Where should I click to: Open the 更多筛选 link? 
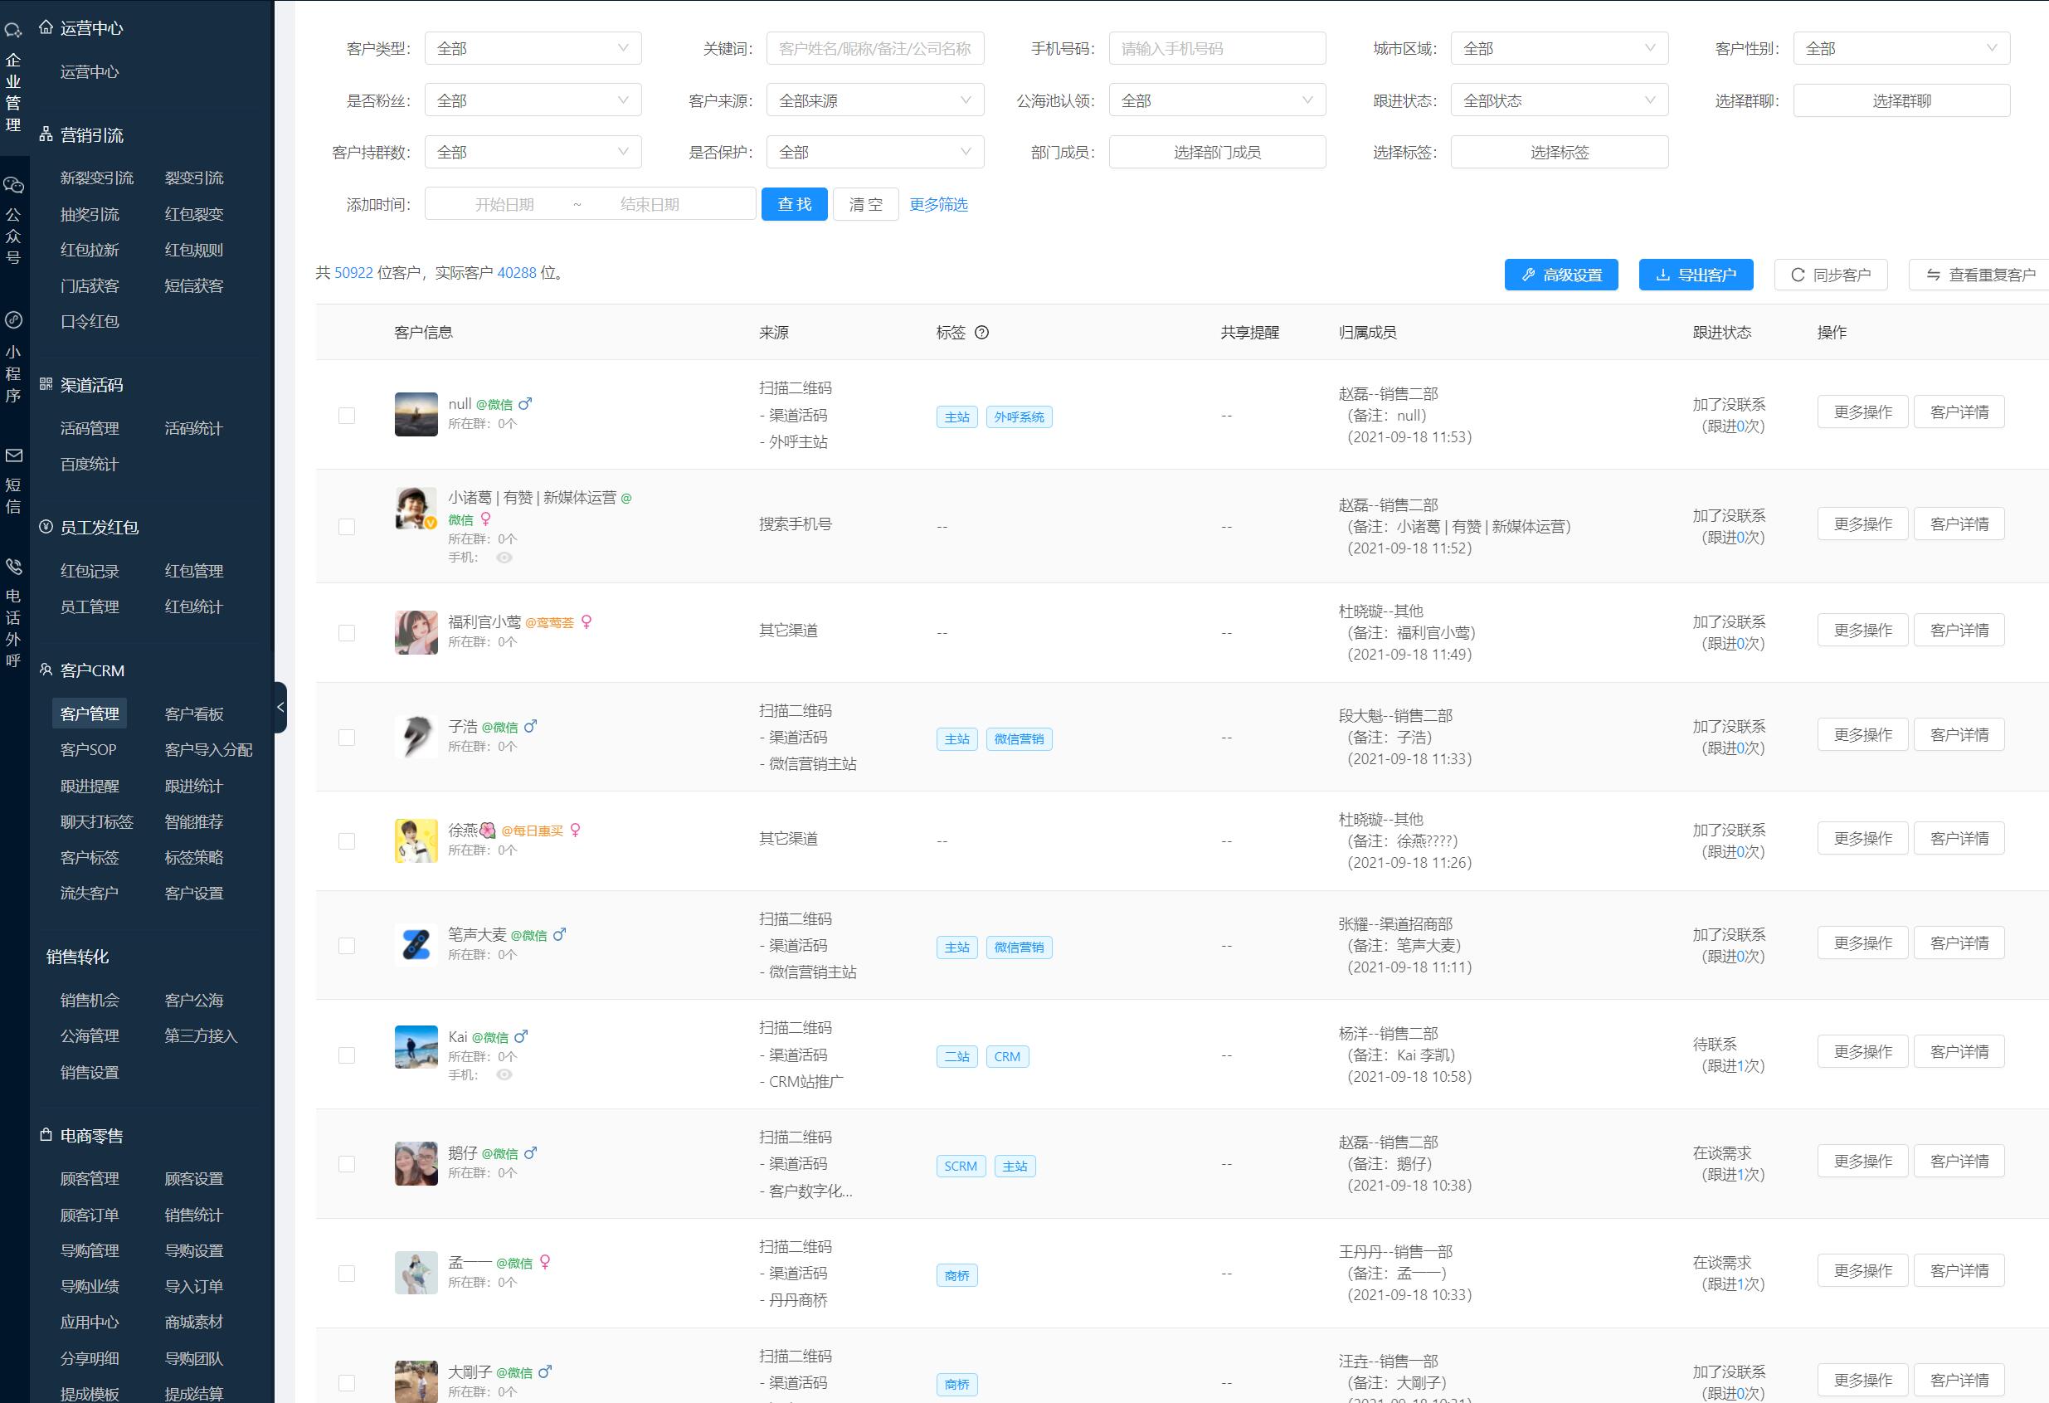point(938,205)
